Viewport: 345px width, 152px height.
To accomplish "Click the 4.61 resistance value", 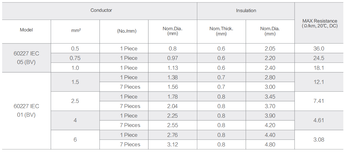I will (x=320, y=120).
